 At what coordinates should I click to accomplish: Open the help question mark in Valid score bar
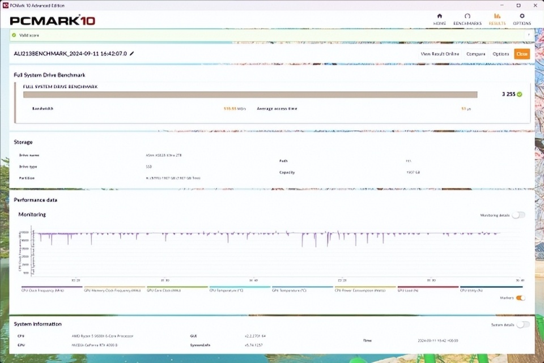click(528, 35)
